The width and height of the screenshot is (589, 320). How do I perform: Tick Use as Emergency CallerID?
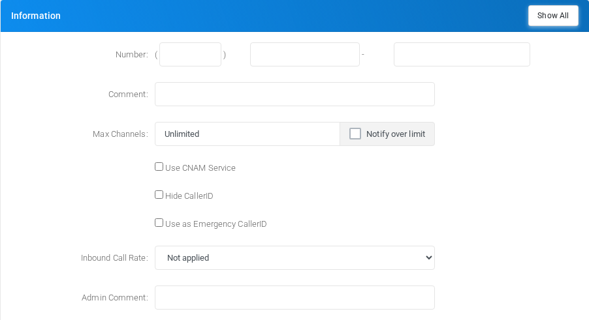coord(159,223)
